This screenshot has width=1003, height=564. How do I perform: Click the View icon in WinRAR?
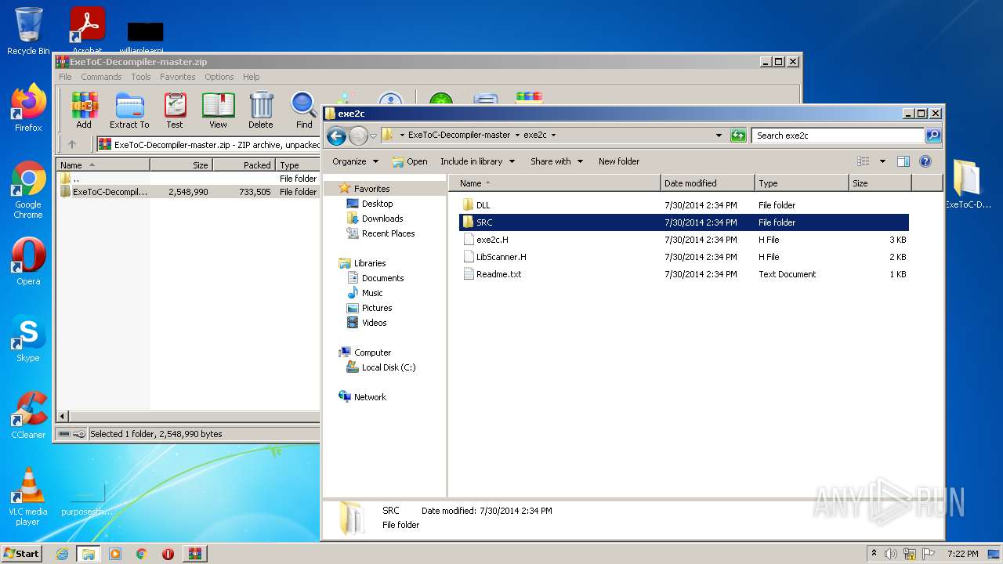point(218,110)
